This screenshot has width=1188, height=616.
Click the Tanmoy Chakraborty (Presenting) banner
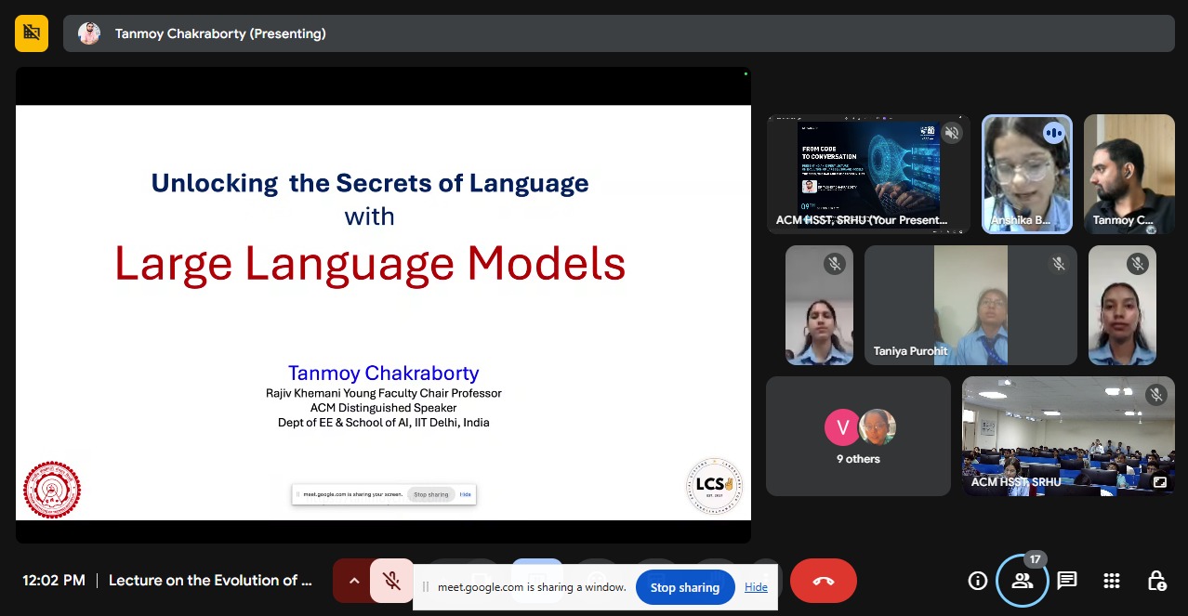tap(220, 33)
